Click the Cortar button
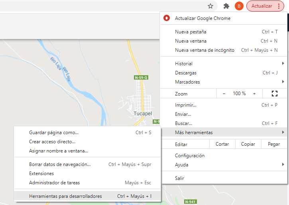Screen dimensions: 289x205 [x=222, y=144]
